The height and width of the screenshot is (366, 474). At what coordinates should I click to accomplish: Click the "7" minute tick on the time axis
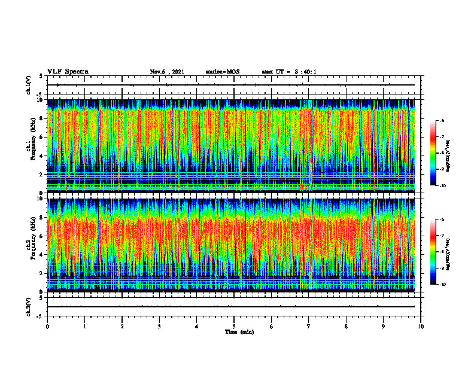309,327
